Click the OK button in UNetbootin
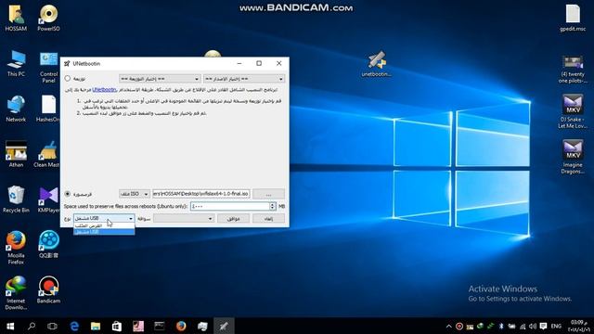594x334 pixels. pos(233,219)
